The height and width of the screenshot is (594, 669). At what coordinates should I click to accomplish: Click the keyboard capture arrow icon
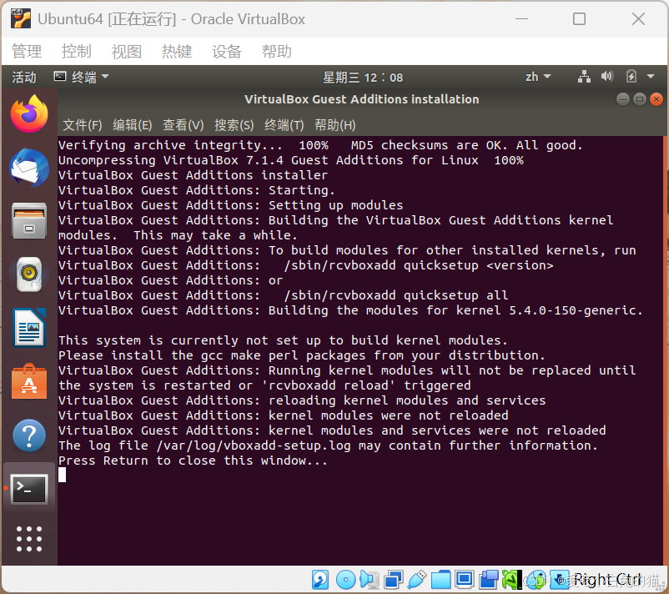560,579
